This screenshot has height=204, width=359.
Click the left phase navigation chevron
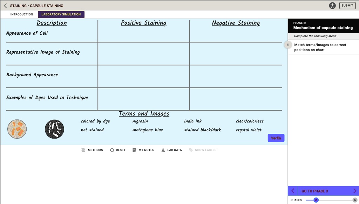[293, 191]
